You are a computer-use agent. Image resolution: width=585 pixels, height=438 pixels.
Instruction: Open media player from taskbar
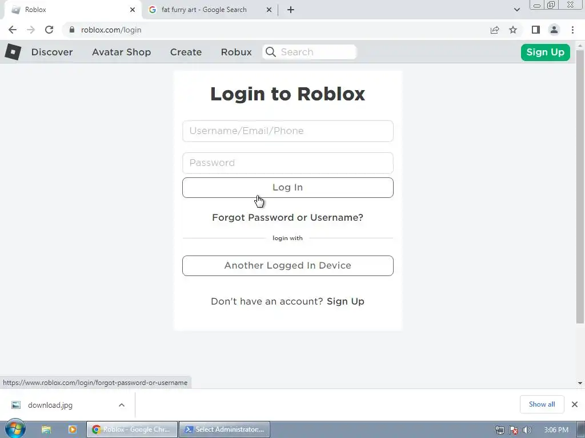(x=72, y=429)
